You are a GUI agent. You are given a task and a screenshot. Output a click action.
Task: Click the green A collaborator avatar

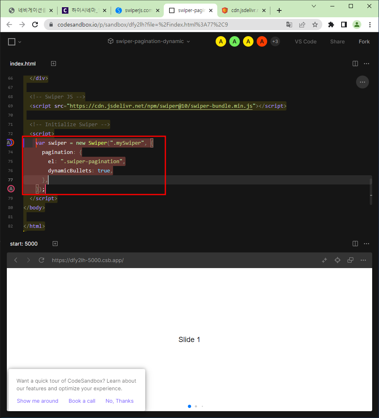pos(234,41)
